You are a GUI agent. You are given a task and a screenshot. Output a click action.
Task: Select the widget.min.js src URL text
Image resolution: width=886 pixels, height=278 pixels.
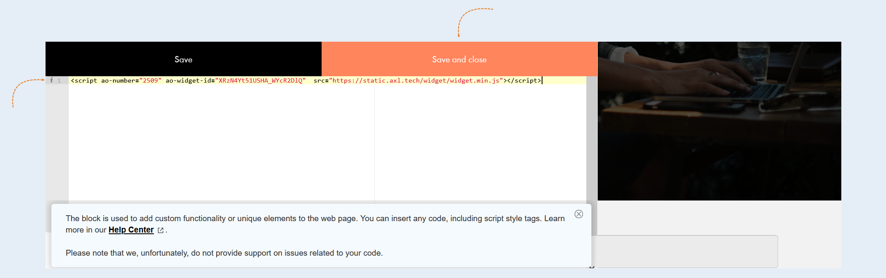[416, 80]
